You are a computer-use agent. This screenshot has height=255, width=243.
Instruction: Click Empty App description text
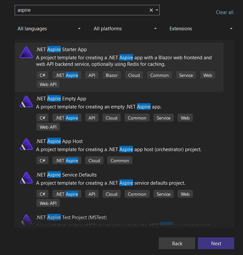pyautogui.click(x=99, y=107)
